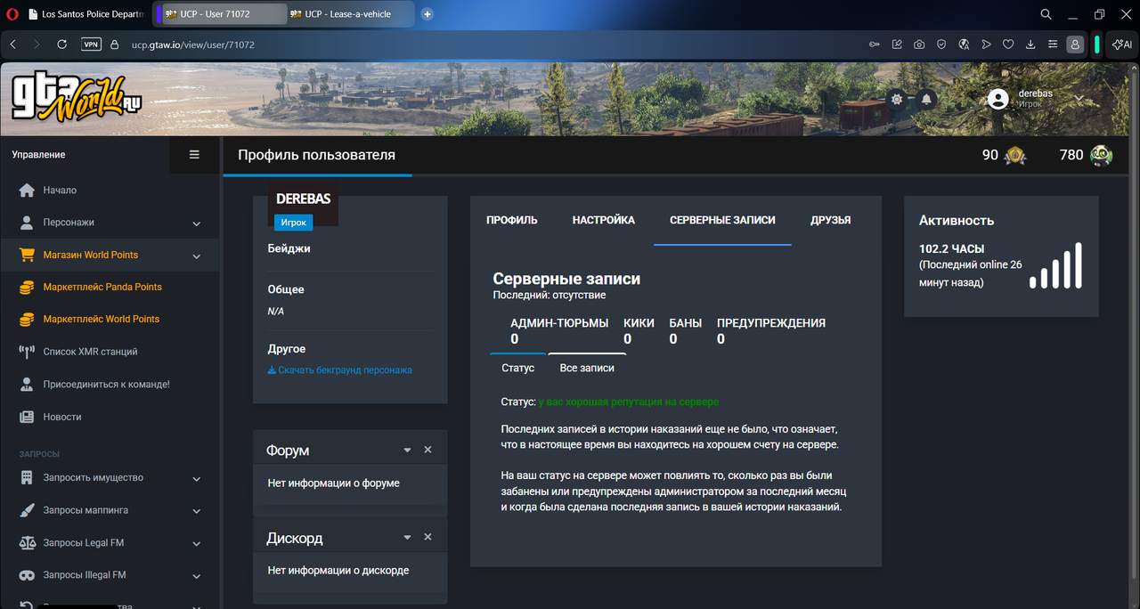Viewport: 1140px width, 609px height.
Task: Click the padlock site security icon
Action: [114, 44]
